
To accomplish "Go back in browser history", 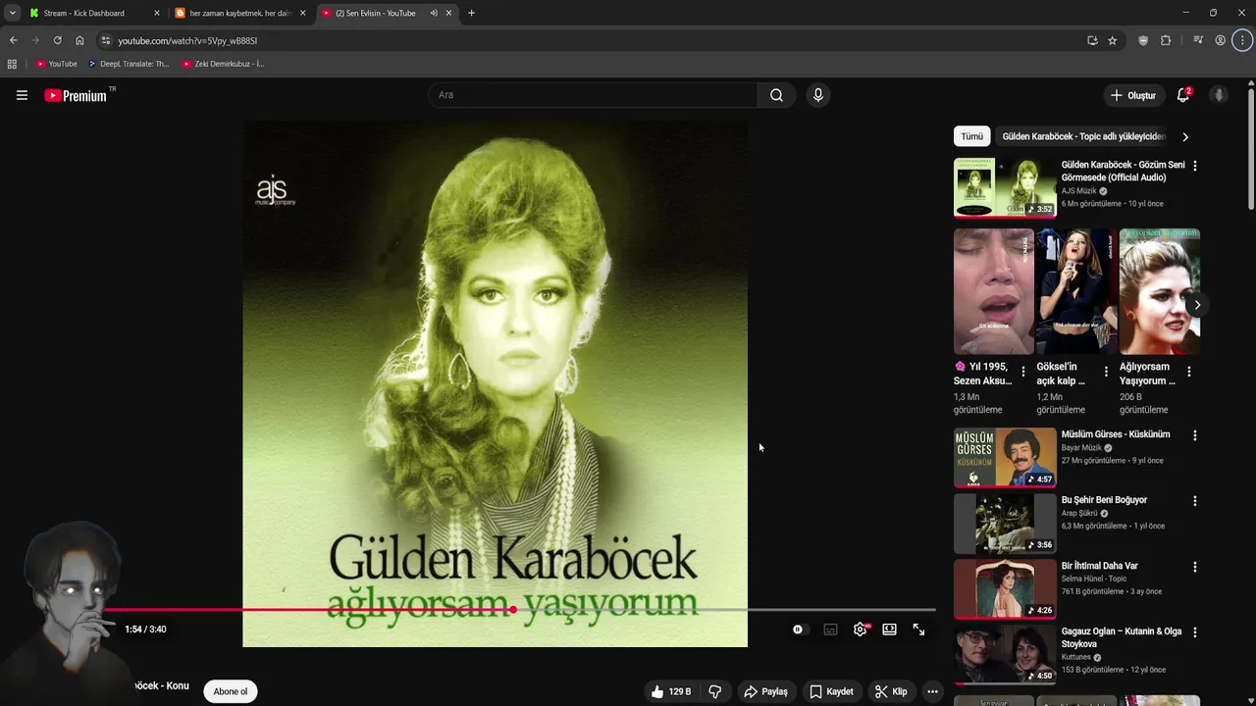I will point(13,40).
